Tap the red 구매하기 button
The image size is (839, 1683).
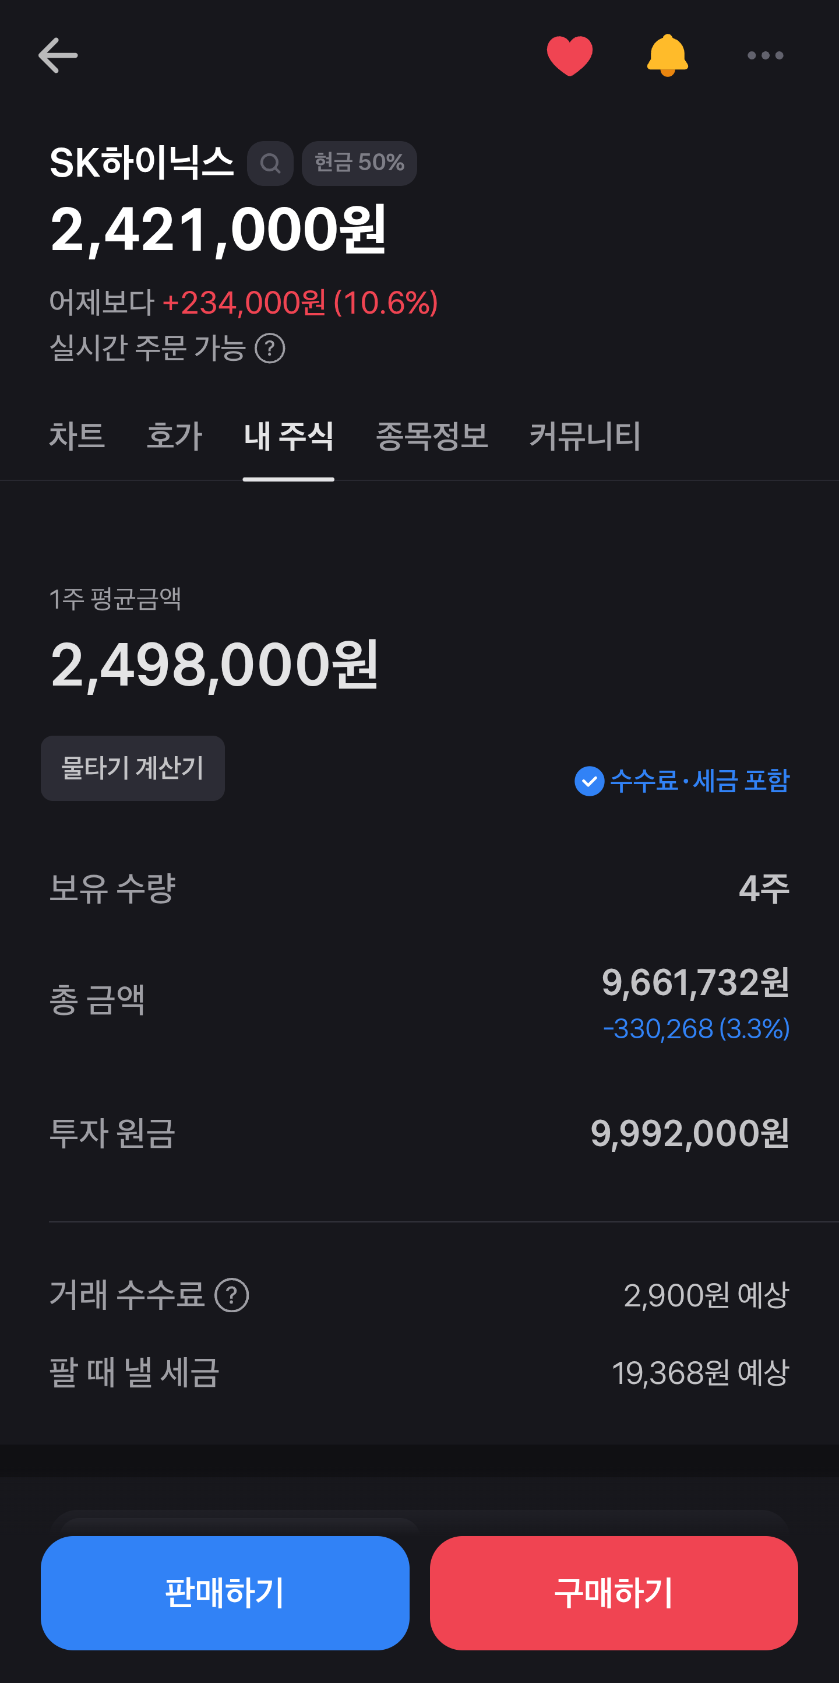tap(613, 1593)
